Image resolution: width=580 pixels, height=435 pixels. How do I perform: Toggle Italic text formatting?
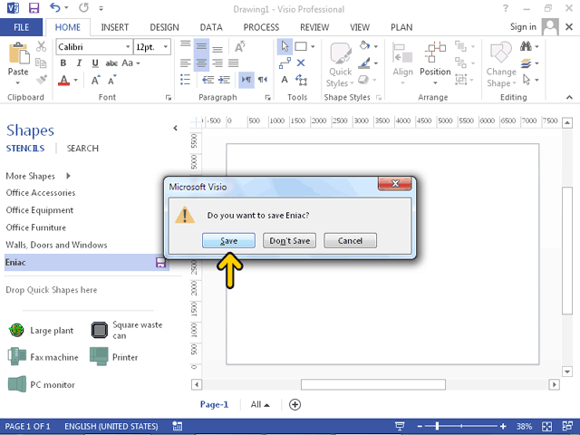[79, 63]
